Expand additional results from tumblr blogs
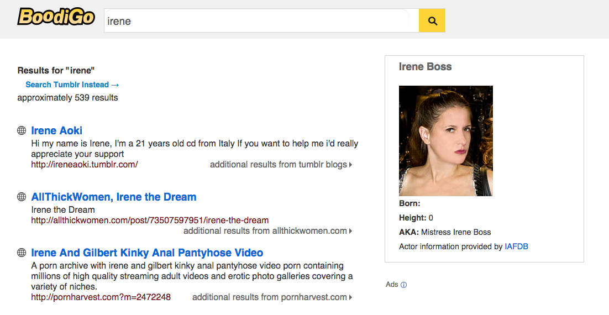The height and width of the screenshot is (315, 609). point(281,165)
